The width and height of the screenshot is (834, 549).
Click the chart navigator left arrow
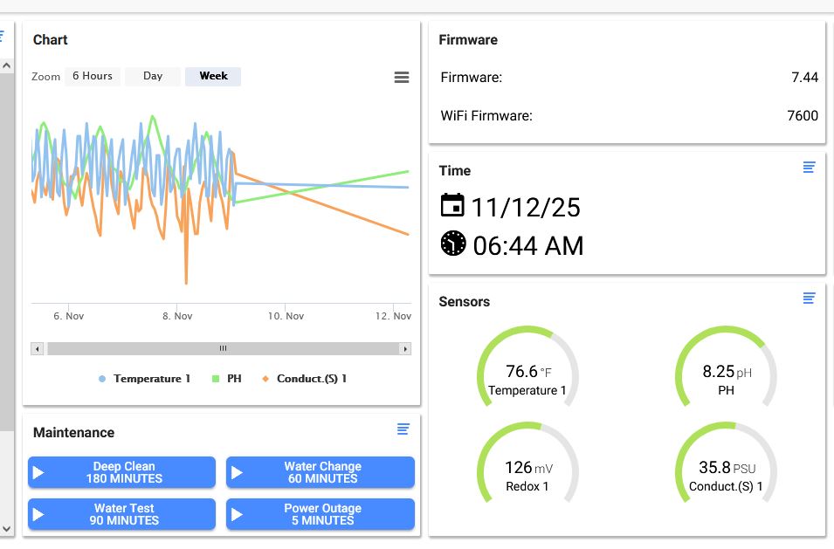pyautogui.click(x=37, y=348)
